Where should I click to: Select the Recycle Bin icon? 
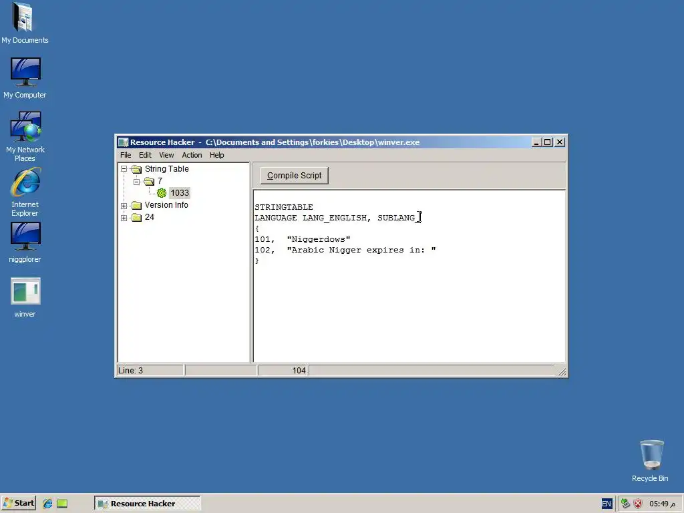(650, 461)
